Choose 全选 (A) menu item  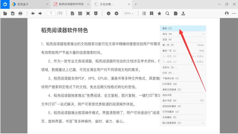click(x=183, y=40)
